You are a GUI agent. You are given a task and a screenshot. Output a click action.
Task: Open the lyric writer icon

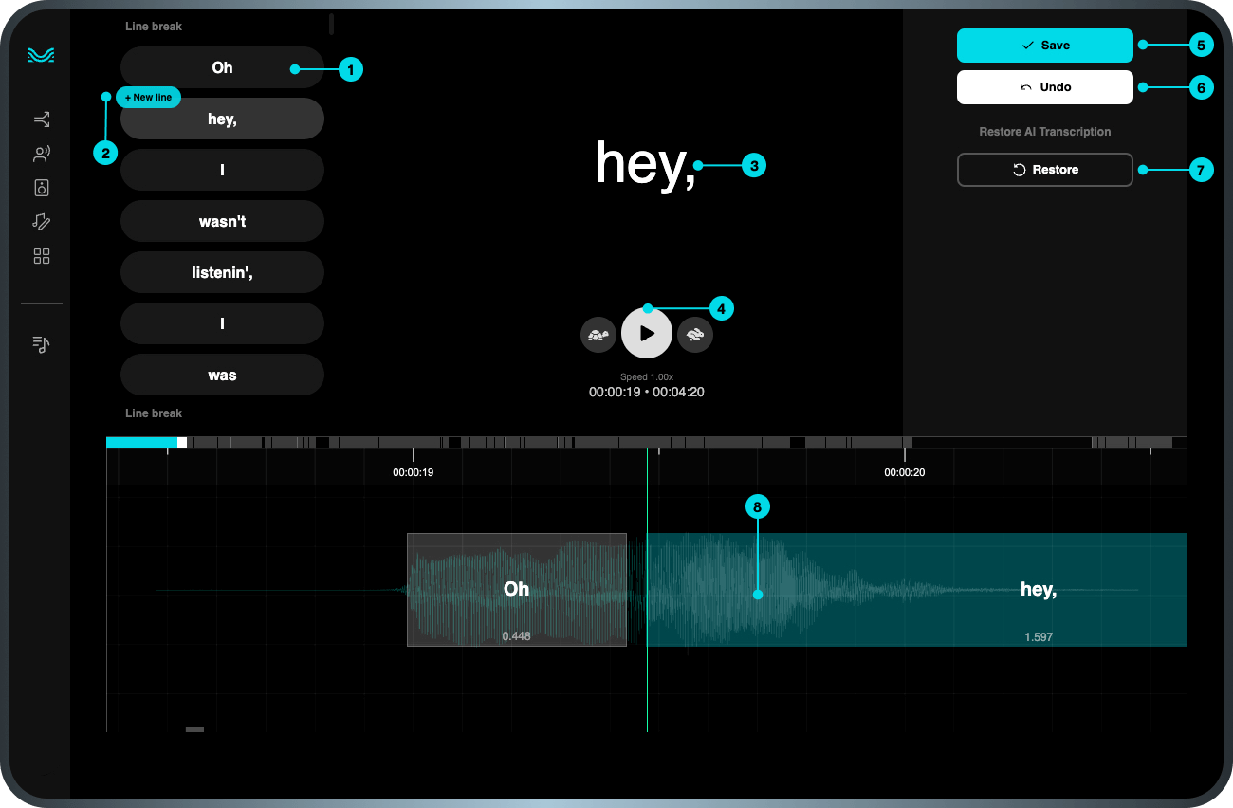(x=41, y=221)
